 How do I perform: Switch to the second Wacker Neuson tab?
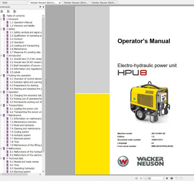[x=76, y=3]
